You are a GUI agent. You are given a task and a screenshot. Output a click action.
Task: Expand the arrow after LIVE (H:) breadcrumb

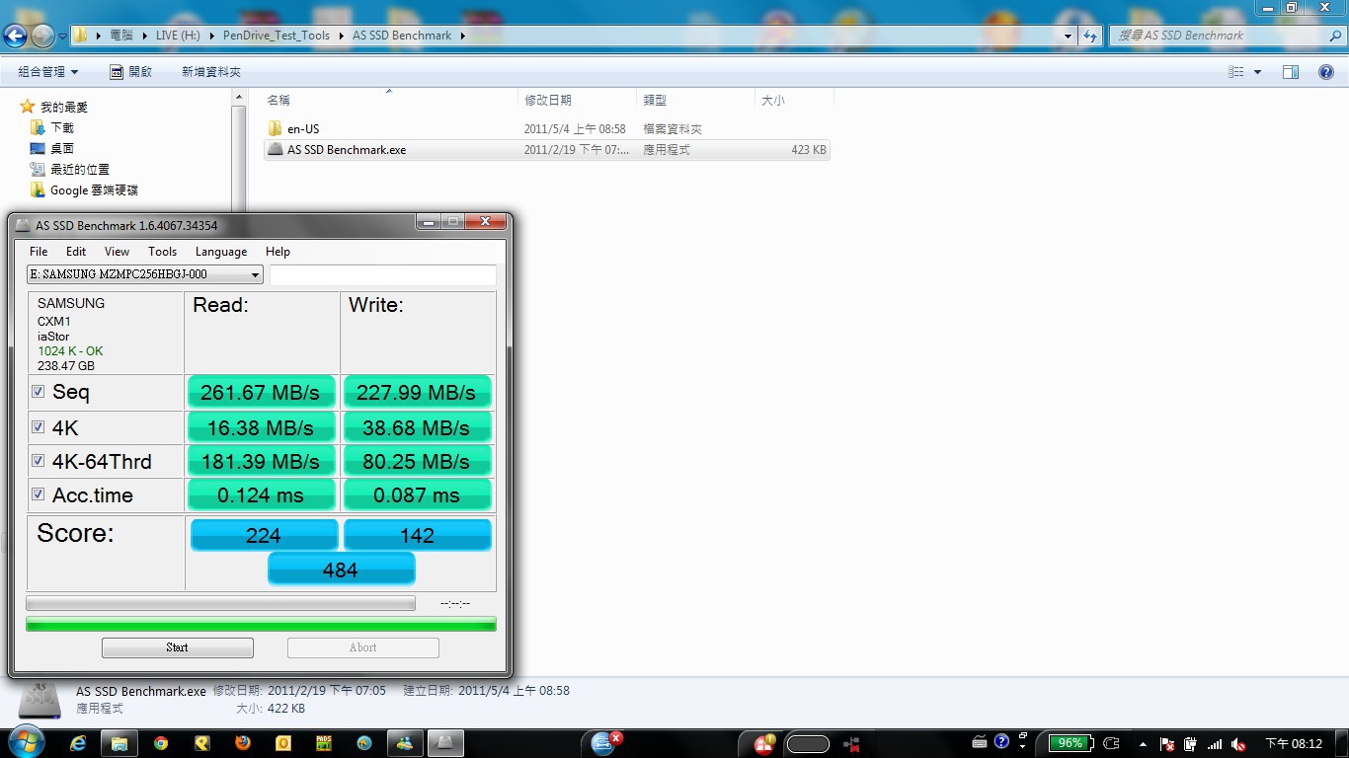click(x=210, y=36)
